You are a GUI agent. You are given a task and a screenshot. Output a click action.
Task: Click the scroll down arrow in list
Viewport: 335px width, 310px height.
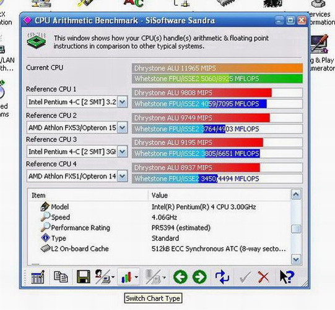[296, 259]
